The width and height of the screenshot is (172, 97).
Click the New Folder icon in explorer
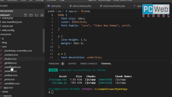point(31,15)
